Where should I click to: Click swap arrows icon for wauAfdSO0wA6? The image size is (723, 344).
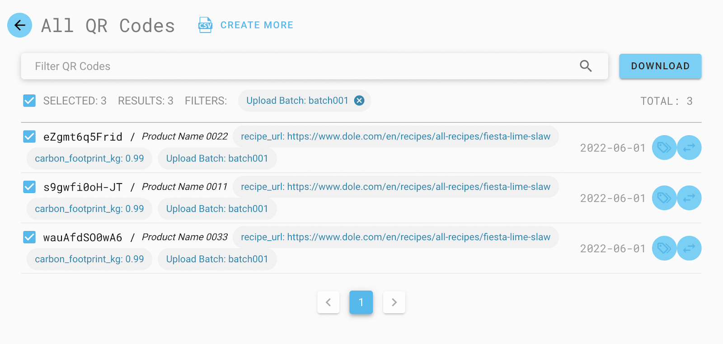(x=689, y=248)
